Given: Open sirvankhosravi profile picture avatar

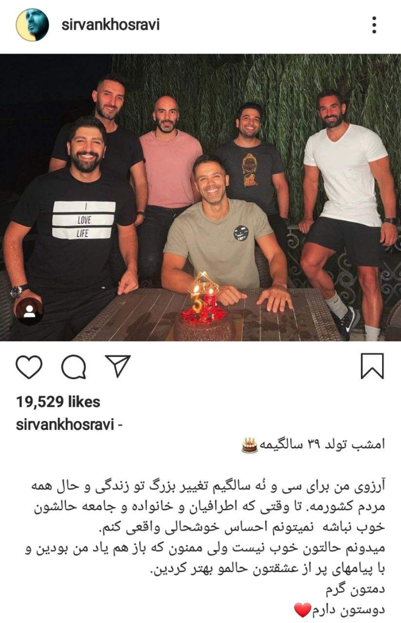Looking at the screenshot, I should [x=33, y=25].
